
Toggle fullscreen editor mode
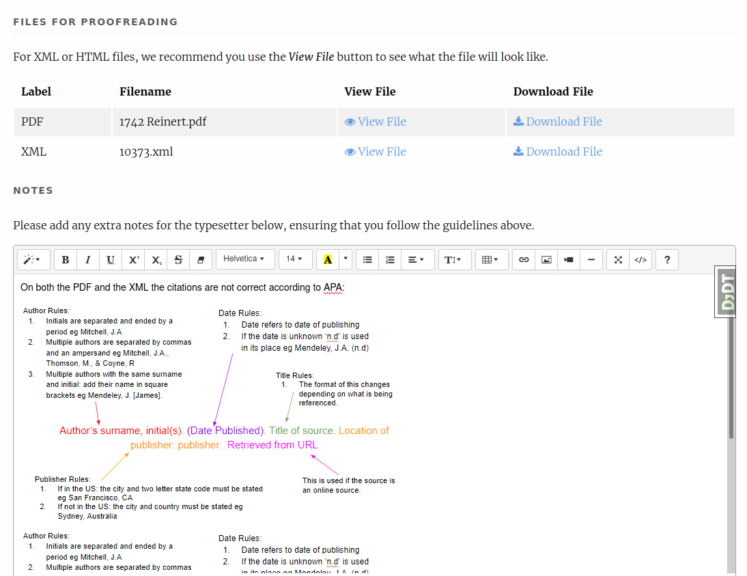[x=618, y=259]
